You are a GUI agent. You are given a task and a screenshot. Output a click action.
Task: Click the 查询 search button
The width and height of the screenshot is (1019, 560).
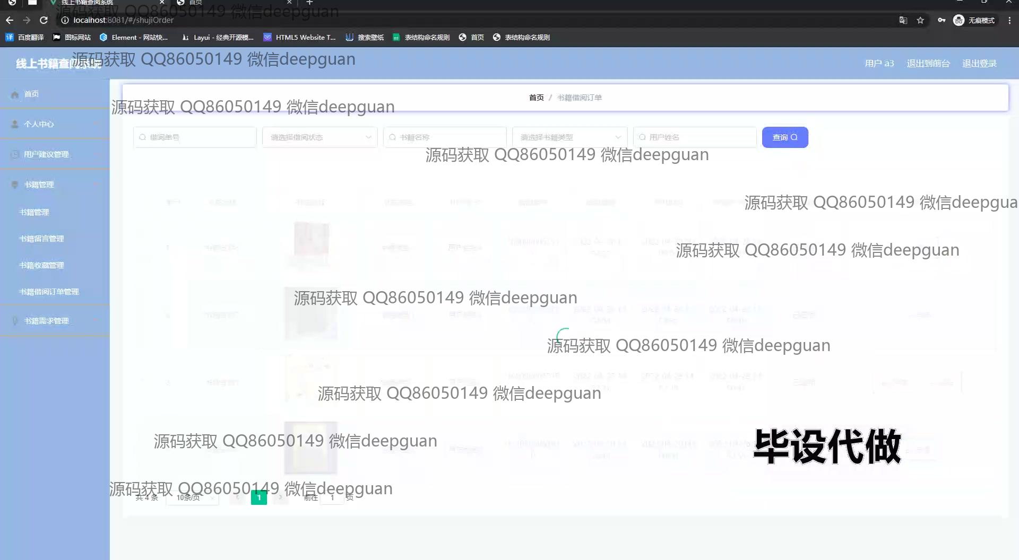pos(784,137)
